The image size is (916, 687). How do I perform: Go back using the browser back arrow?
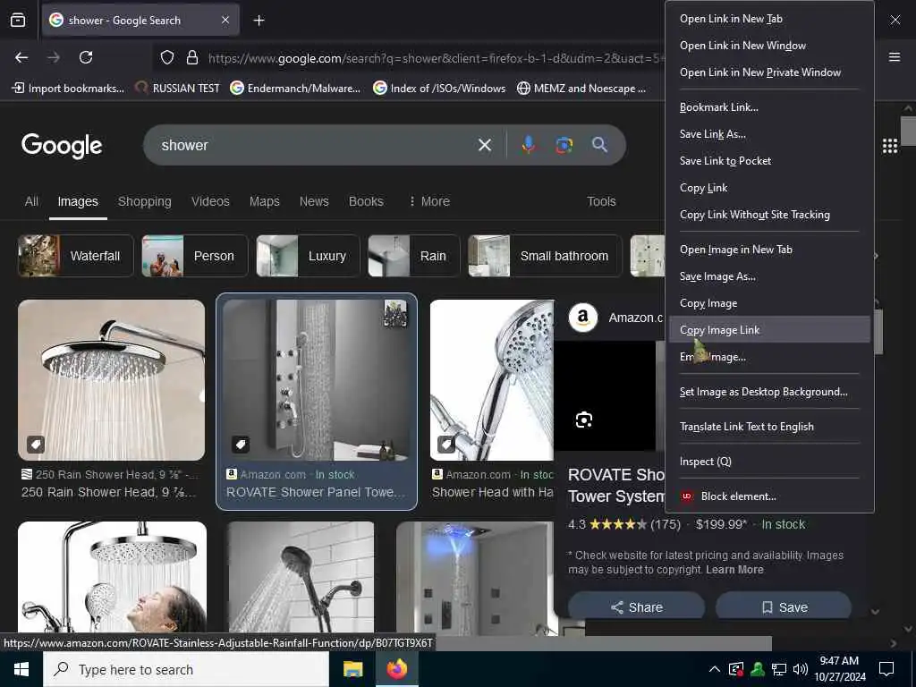click(21, 57)
